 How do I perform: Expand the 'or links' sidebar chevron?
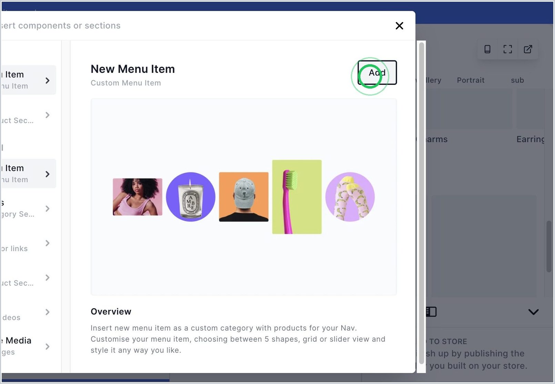(x=48, y=243)
